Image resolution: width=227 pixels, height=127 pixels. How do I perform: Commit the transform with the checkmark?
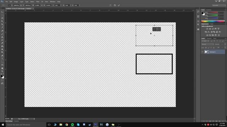(119, 5)
